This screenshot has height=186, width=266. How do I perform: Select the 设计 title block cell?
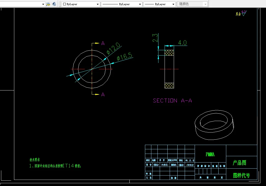[149, 165]
